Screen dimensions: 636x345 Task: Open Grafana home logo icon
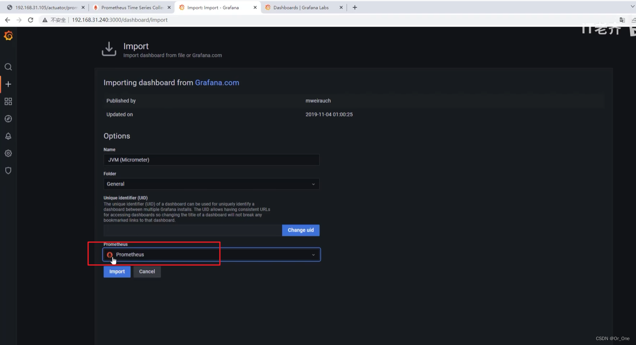pyautogui.click(x=8, y=36)
